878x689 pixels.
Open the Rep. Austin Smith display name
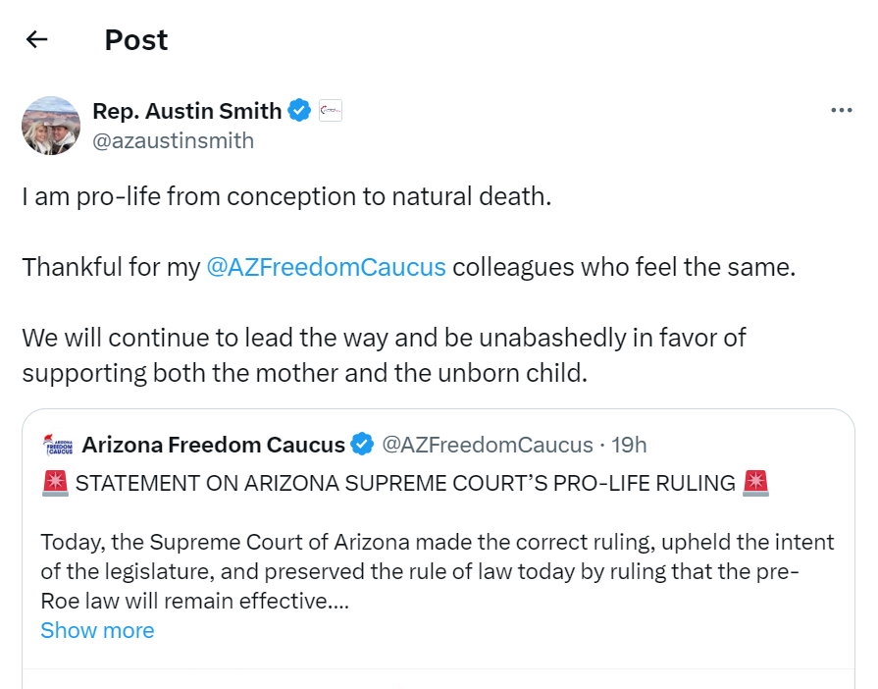click(186, 111)
